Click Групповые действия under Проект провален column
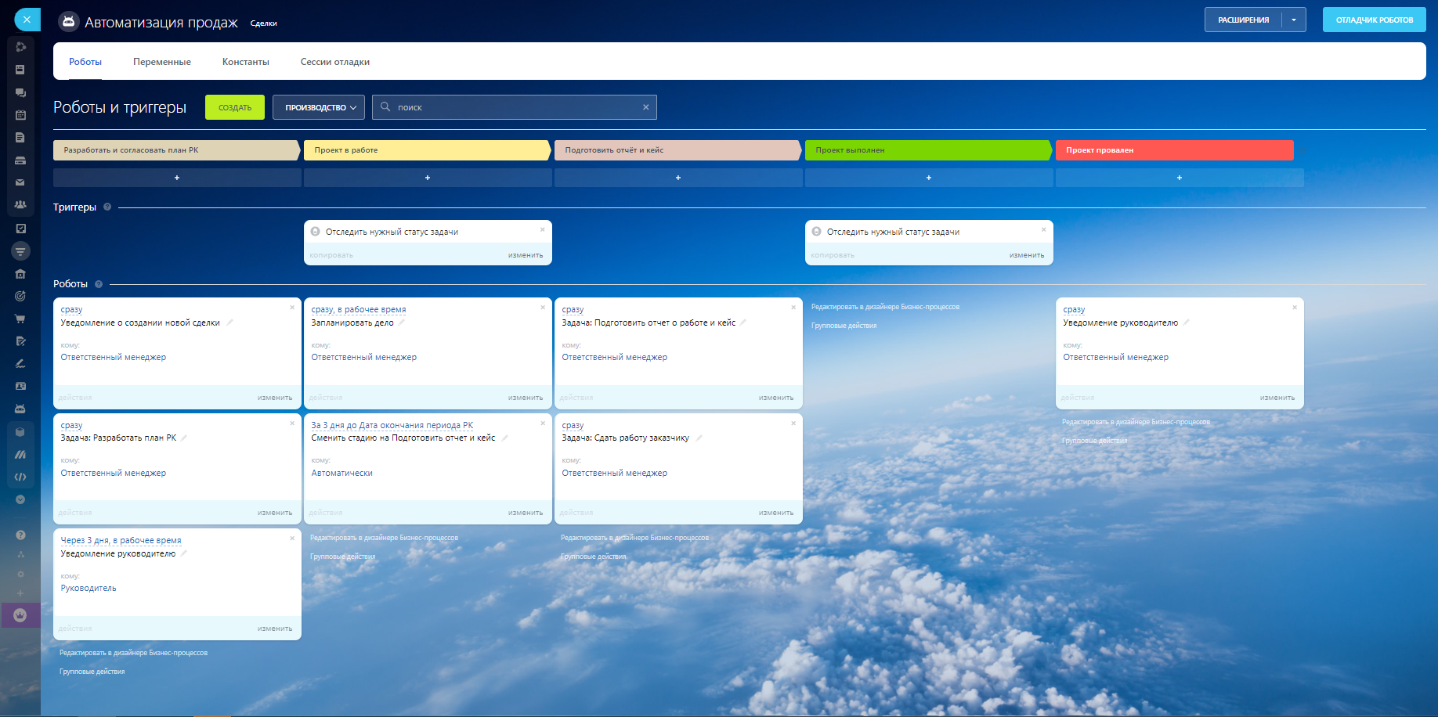 (x=1094, y=441)
